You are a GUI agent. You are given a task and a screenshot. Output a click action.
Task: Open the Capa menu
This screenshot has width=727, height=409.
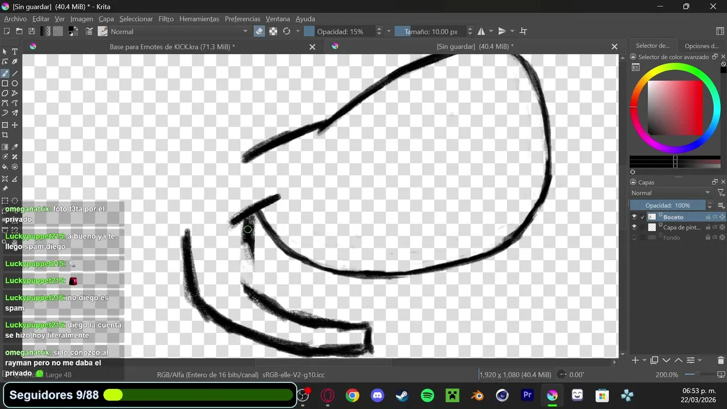pos(106,19)
